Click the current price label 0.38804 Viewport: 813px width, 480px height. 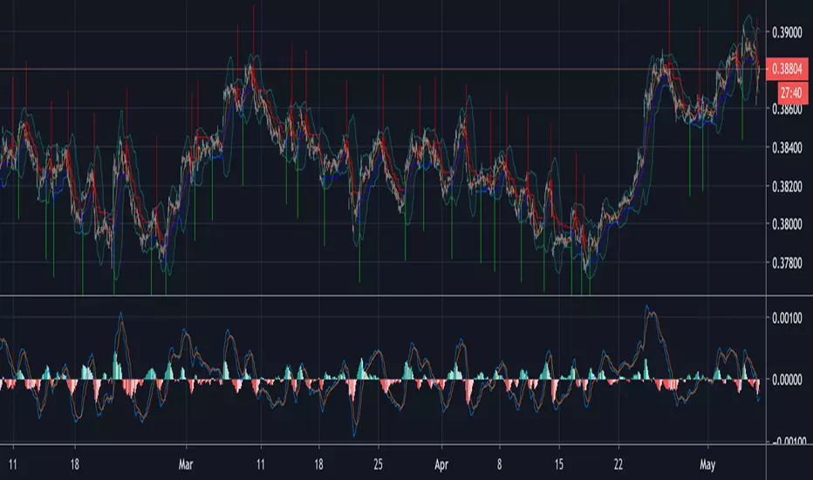pyautogui.click(x=787, y=69)
